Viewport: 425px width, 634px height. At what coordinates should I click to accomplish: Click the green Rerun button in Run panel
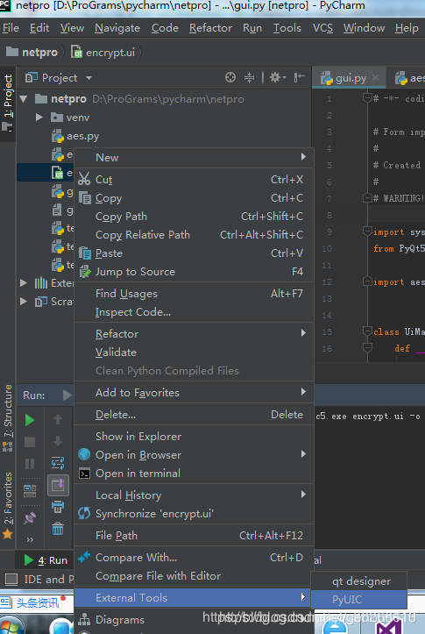(30, 420)
